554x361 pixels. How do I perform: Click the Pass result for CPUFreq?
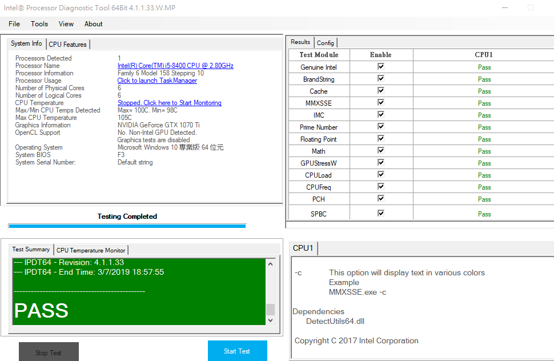click(484, 187)
